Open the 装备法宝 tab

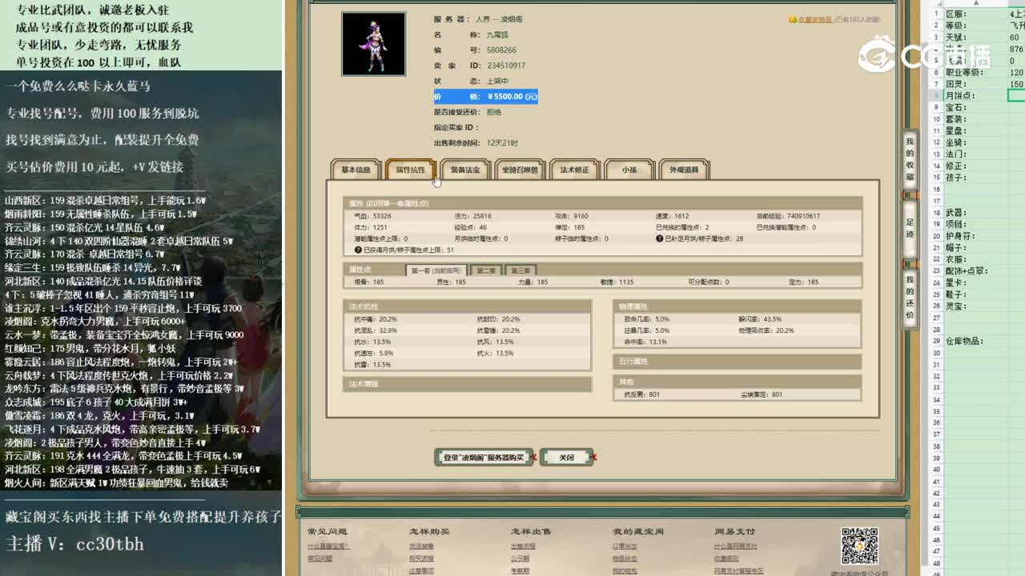coord(465,170)
